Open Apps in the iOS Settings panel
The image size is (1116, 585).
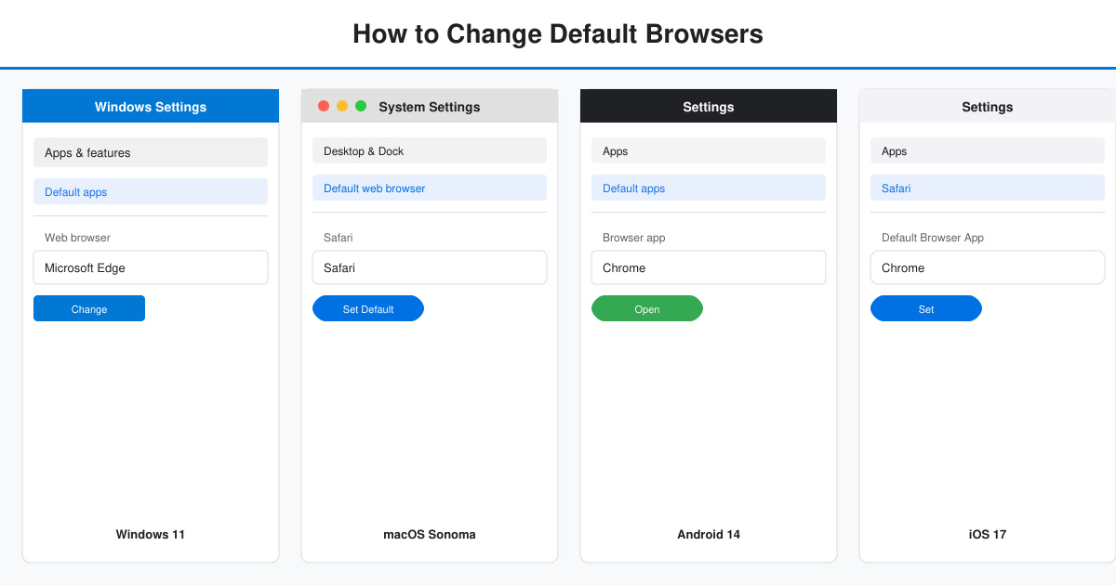pos(988,150)
